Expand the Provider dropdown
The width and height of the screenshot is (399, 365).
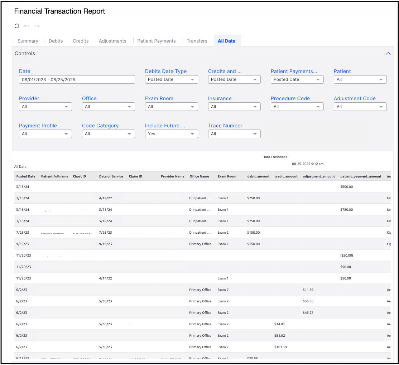click(x=45, y=107)
